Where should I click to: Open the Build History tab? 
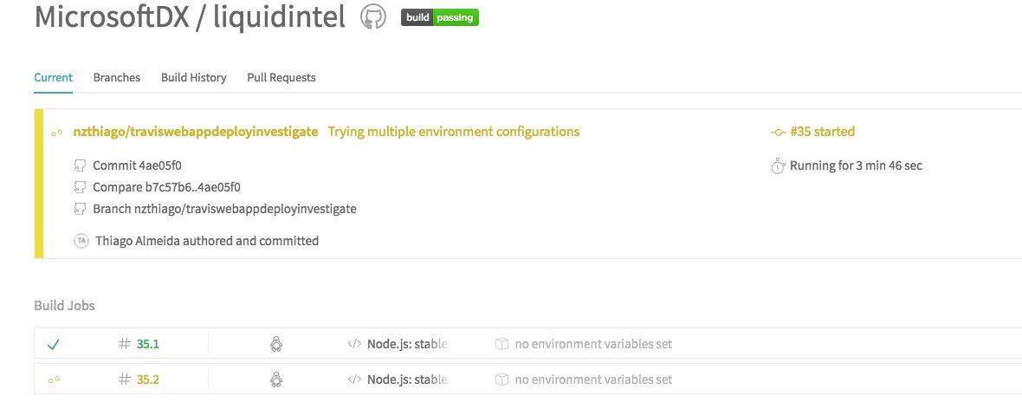coord(194,77)
